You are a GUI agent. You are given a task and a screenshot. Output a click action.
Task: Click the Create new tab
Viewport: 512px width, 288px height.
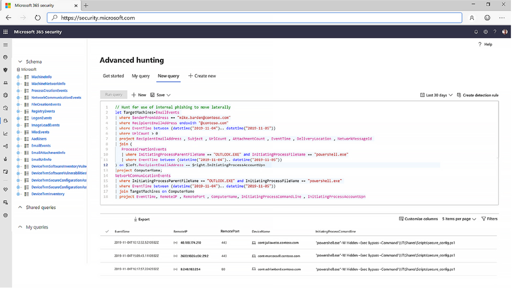[202, 76]
